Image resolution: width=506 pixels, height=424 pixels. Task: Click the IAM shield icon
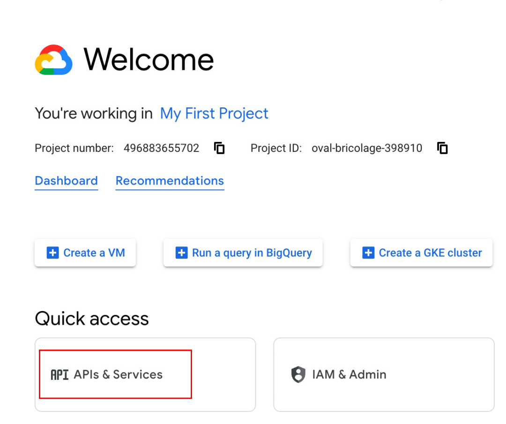(x=298, y=375)
